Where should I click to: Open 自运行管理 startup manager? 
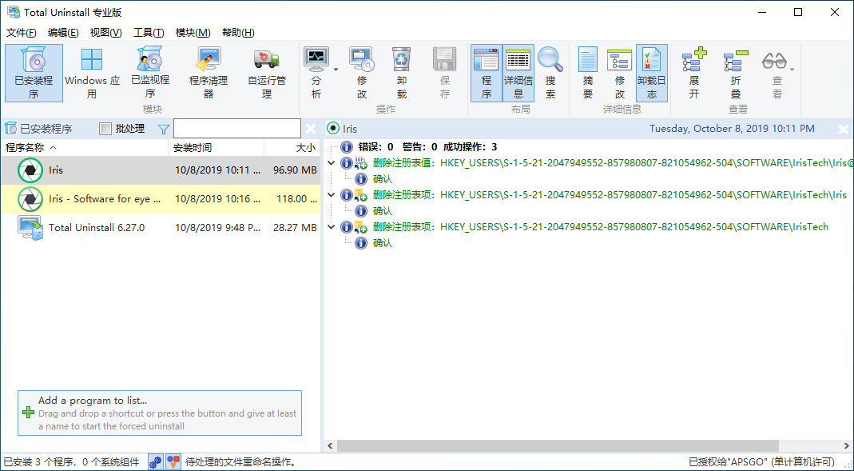tap(266, 74)
